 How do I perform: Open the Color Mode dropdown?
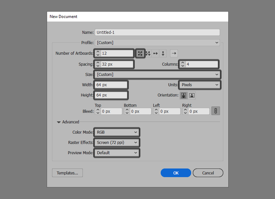[x=117, y=133]
